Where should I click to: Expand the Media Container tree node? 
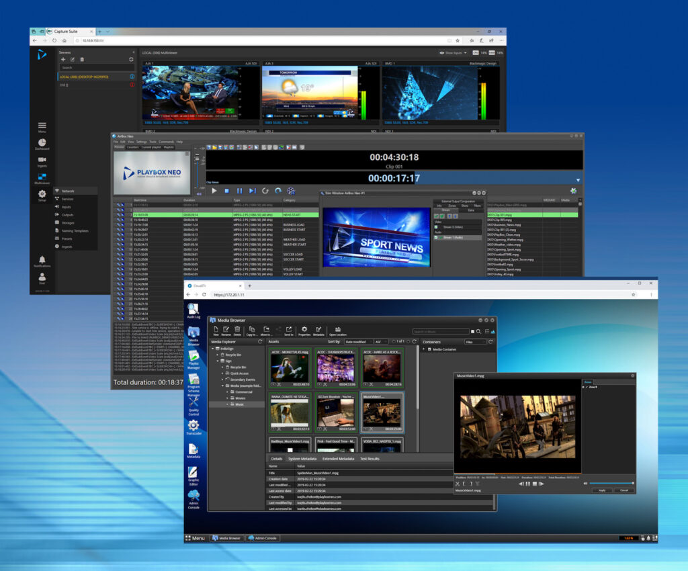424,349
